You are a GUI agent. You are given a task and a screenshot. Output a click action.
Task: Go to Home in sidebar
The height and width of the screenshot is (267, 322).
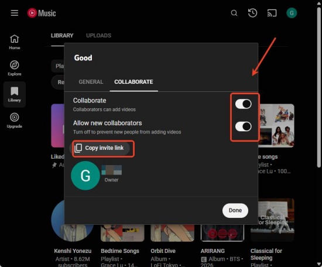pyautogui.click(x=15, y=42)
